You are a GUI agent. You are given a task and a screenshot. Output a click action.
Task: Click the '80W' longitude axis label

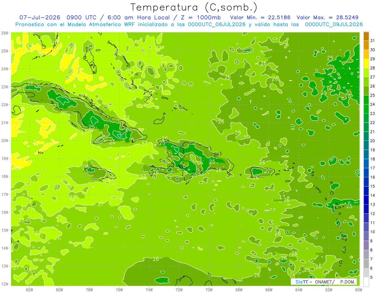pyautogui.click(x=59, y=290)
